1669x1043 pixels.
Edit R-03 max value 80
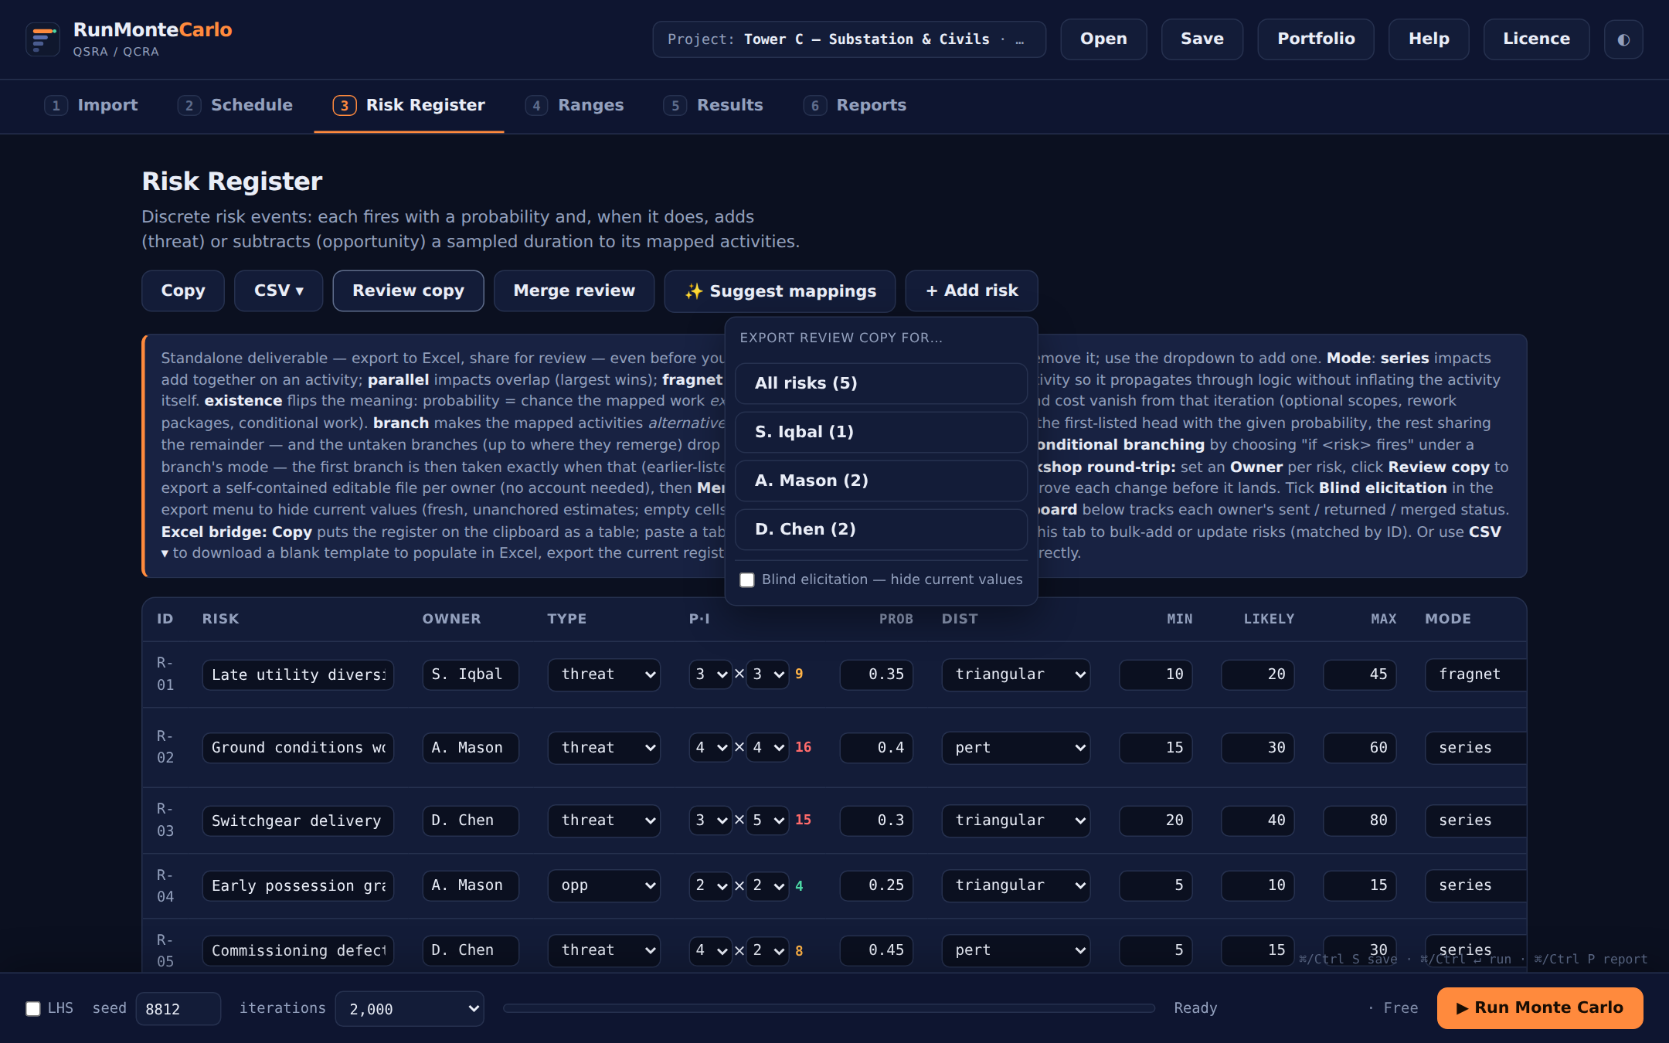tap(1360, 820)
